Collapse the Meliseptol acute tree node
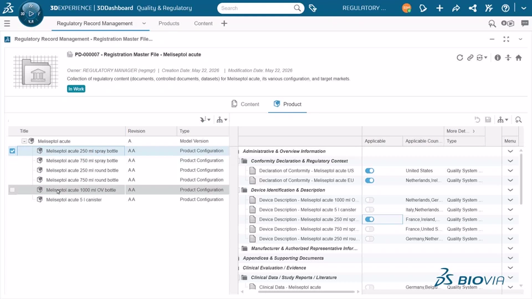 pos(24,141)
